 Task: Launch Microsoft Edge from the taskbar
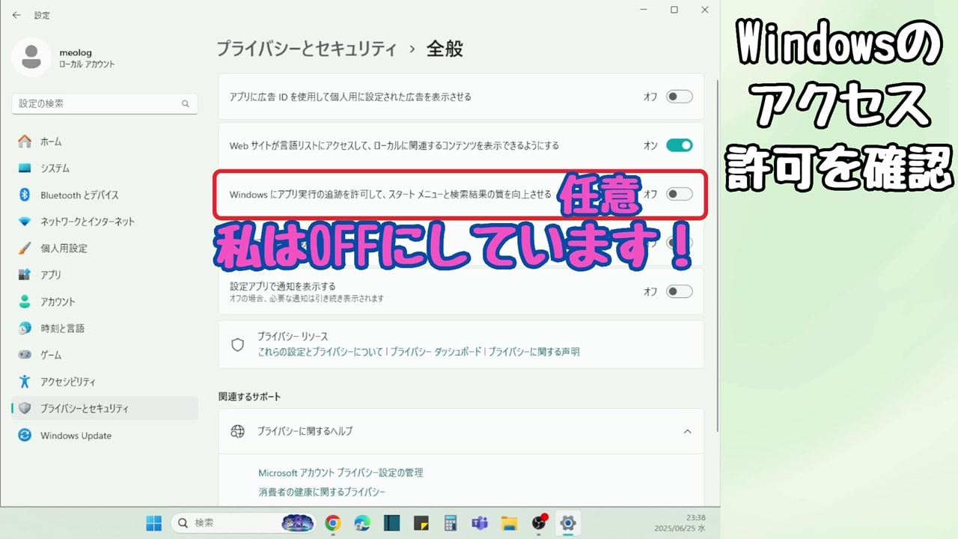point(362,523)
